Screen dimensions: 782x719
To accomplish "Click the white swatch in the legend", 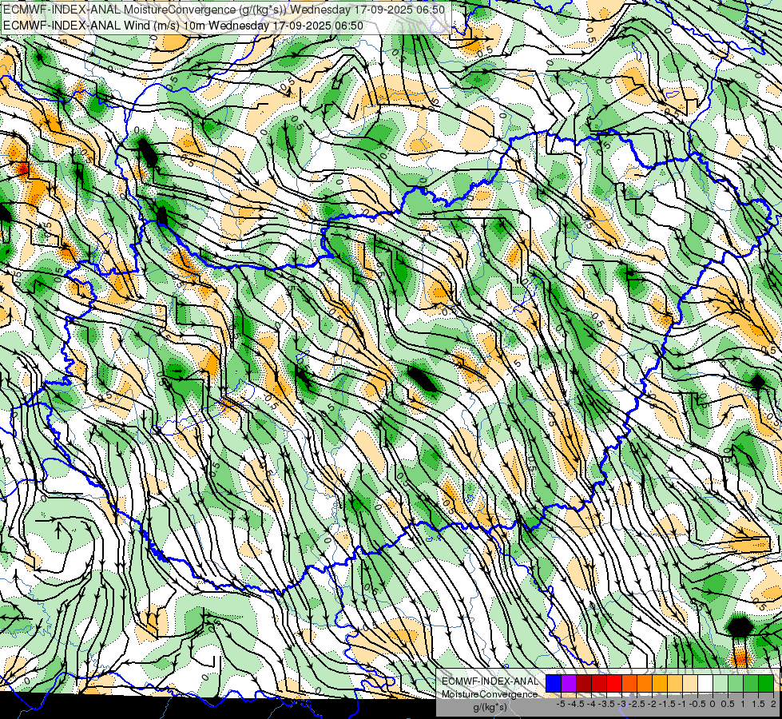I will [x=705, y=684].
